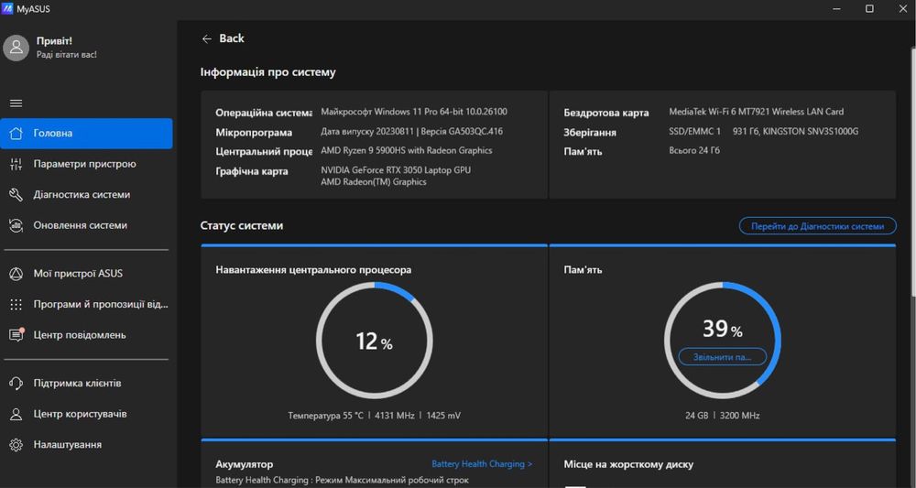916x488 pixels.
Task: Click Звільнити па... memory release button
Action: pyautogui.click(x=722, y=357)
